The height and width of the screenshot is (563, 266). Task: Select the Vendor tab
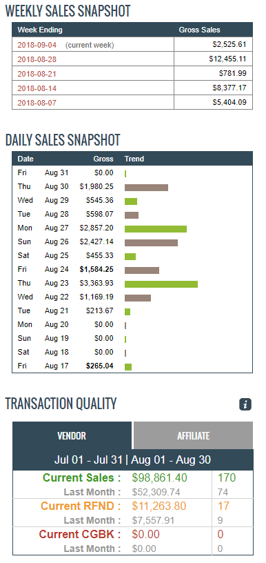point(72,435)
